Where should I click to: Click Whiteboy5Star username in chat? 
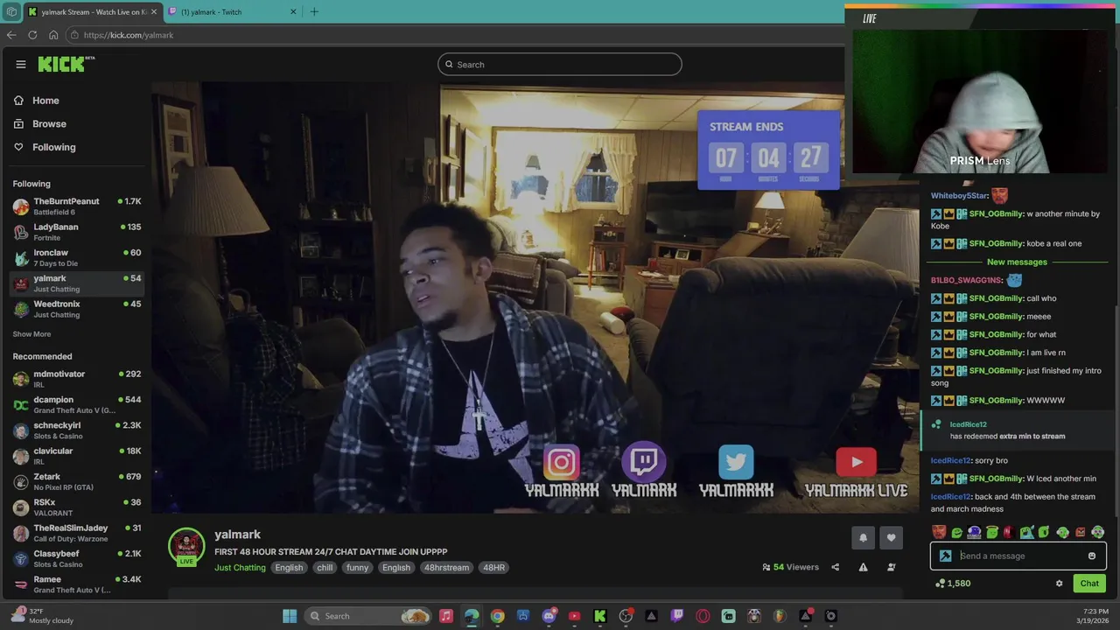tap(959, 196)
